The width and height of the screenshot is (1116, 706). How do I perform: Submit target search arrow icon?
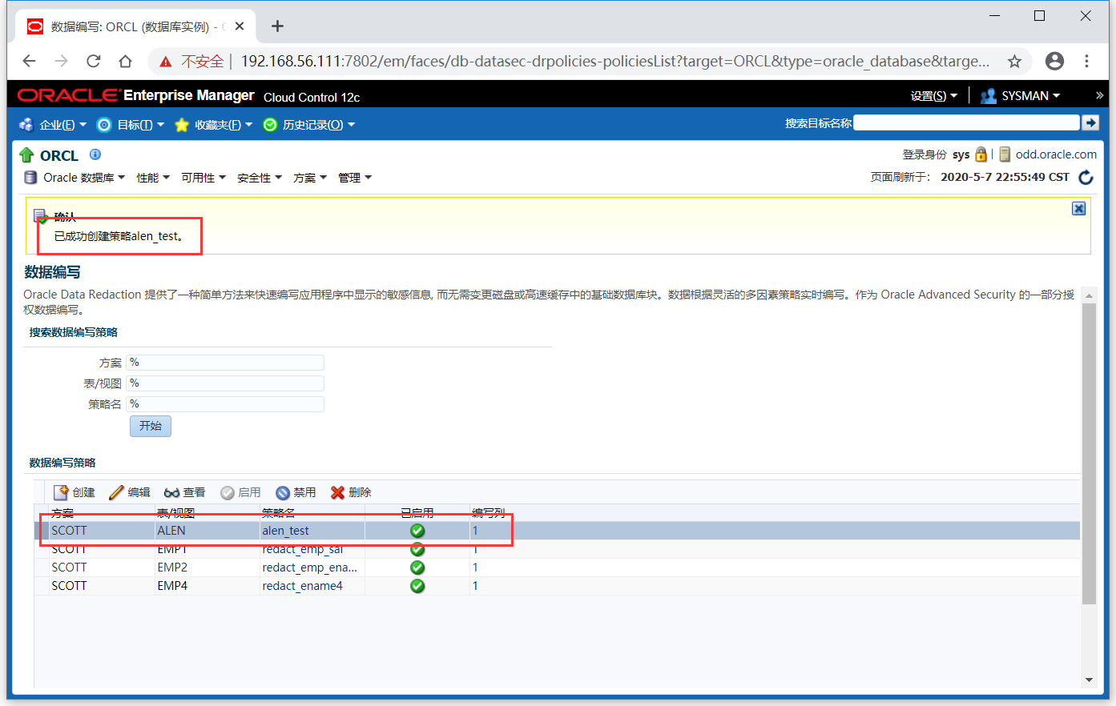point(1090,122)
